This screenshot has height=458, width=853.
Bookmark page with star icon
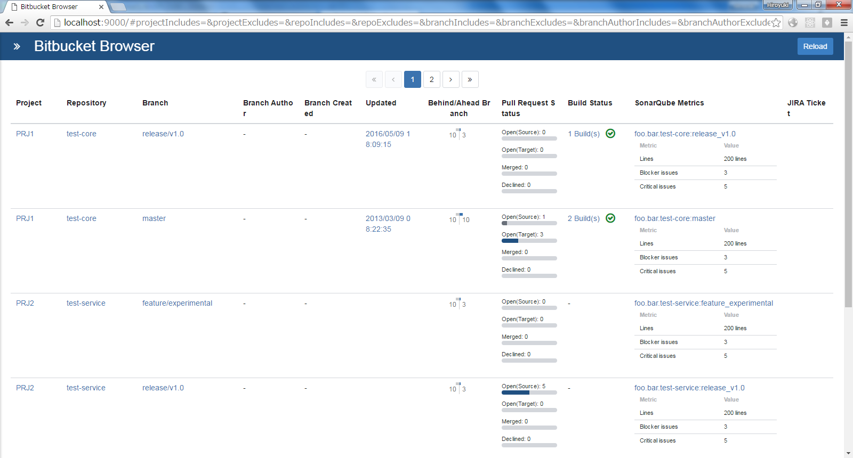776,22
